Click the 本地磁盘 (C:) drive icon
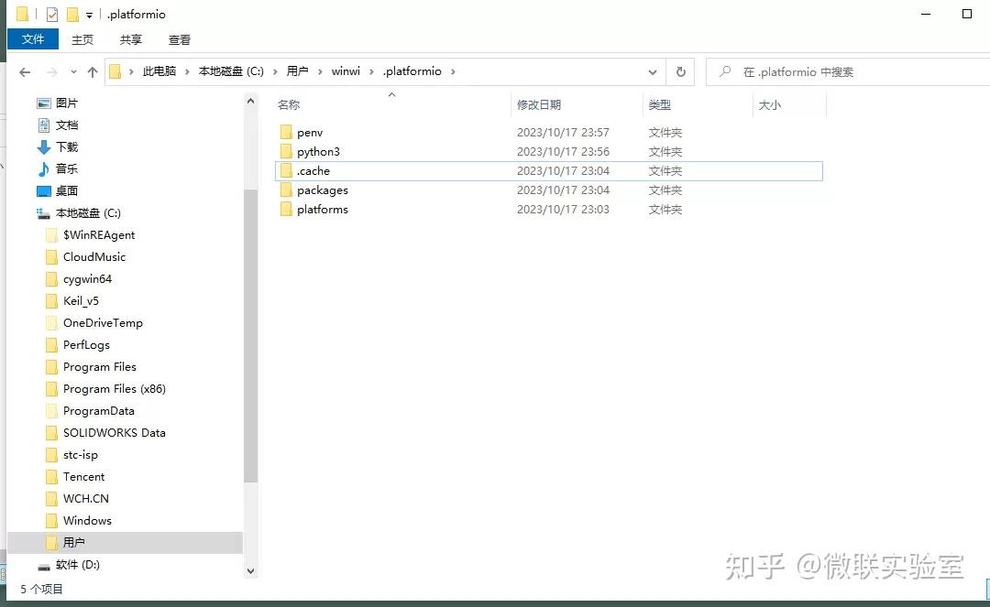This screenshot has width=990, height=607. [x=43, y=212]
